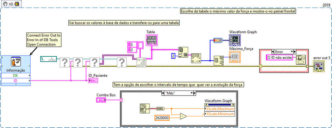Open the "Mês" case selector dropdown arrow
This screenshot has height=128, width=332.
click(192, 93)
